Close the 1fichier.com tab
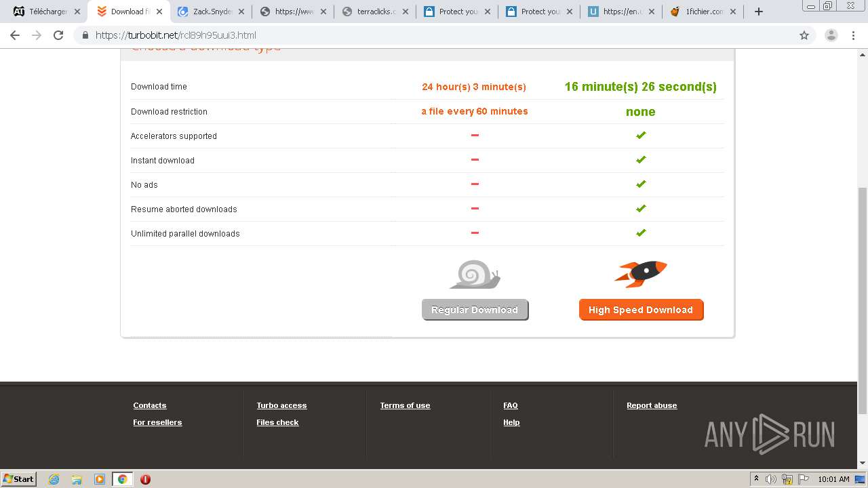868x488 pixels. [x=733, y=12]
